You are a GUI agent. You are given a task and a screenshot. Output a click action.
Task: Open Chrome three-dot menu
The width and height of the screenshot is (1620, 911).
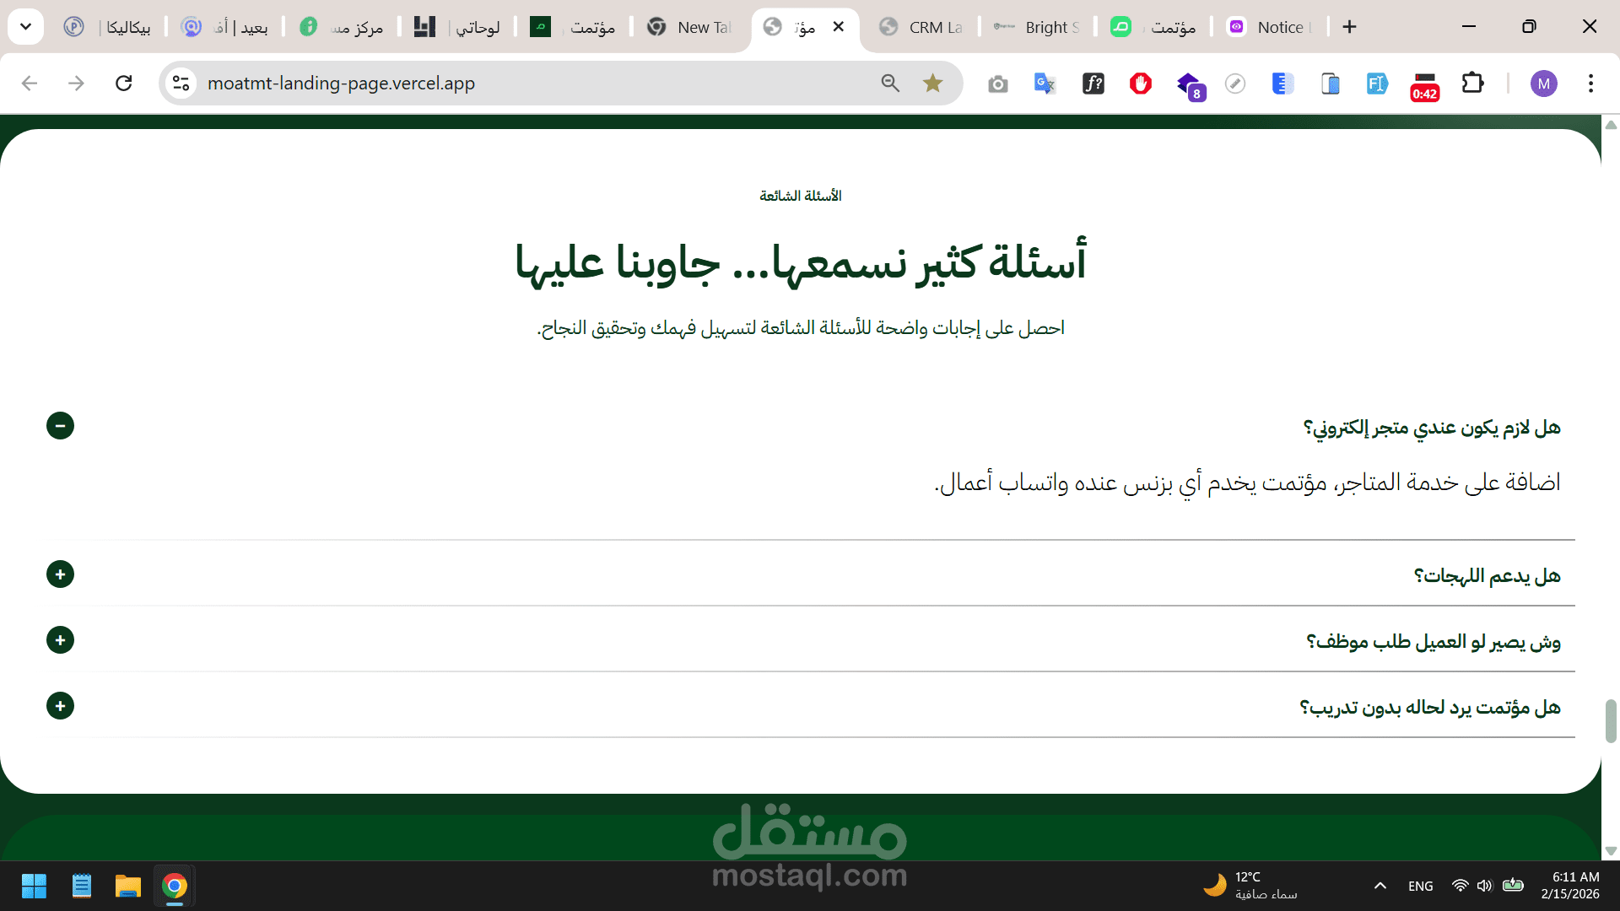(x=1590, y=83)
